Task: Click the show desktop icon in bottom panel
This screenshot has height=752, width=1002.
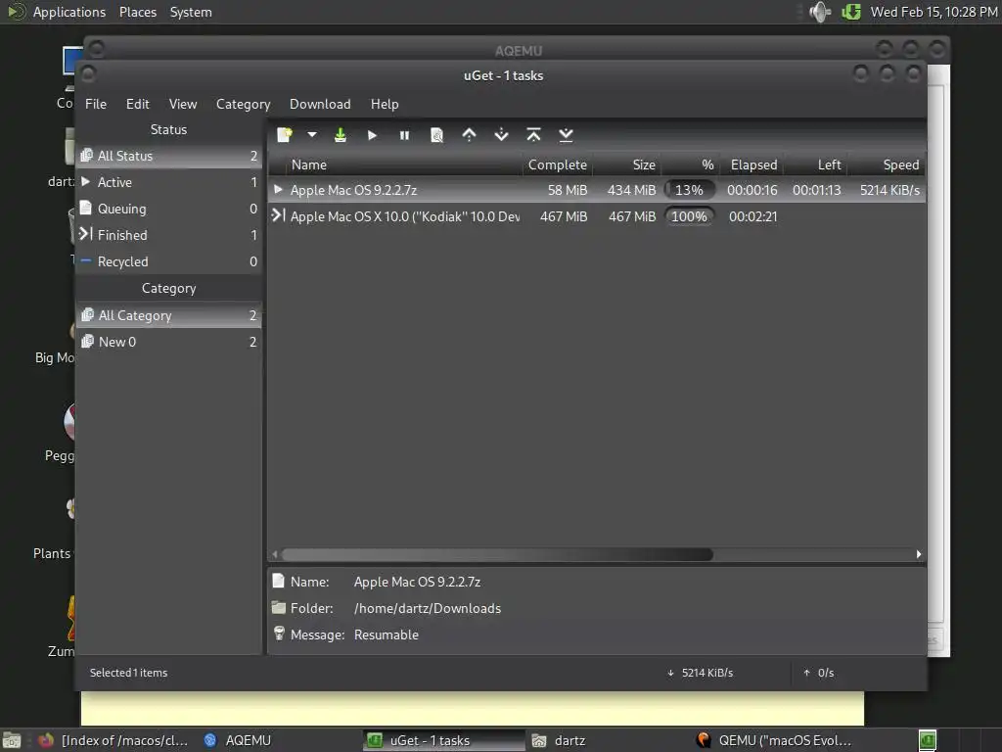Action: (x=12, y=740)
